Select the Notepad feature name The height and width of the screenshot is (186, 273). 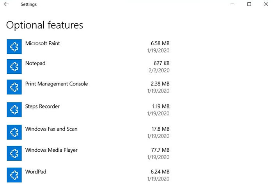click(x=35, y=63)
